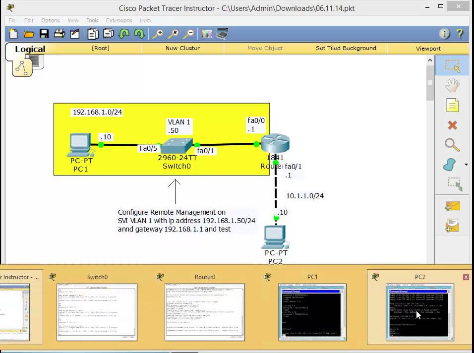Viewport: 474px width, 353px height.
Task: Click the Zoom Out magnifier icon
Action: tap(188, 34)
